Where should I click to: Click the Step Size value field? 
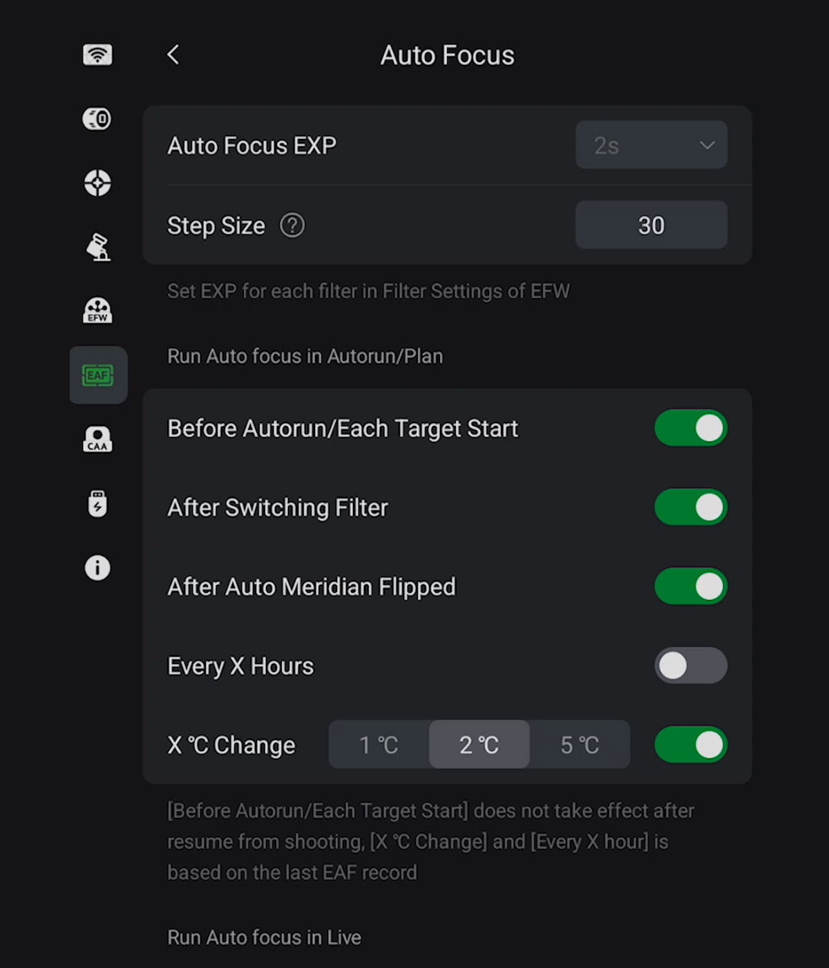pos(650,225)
